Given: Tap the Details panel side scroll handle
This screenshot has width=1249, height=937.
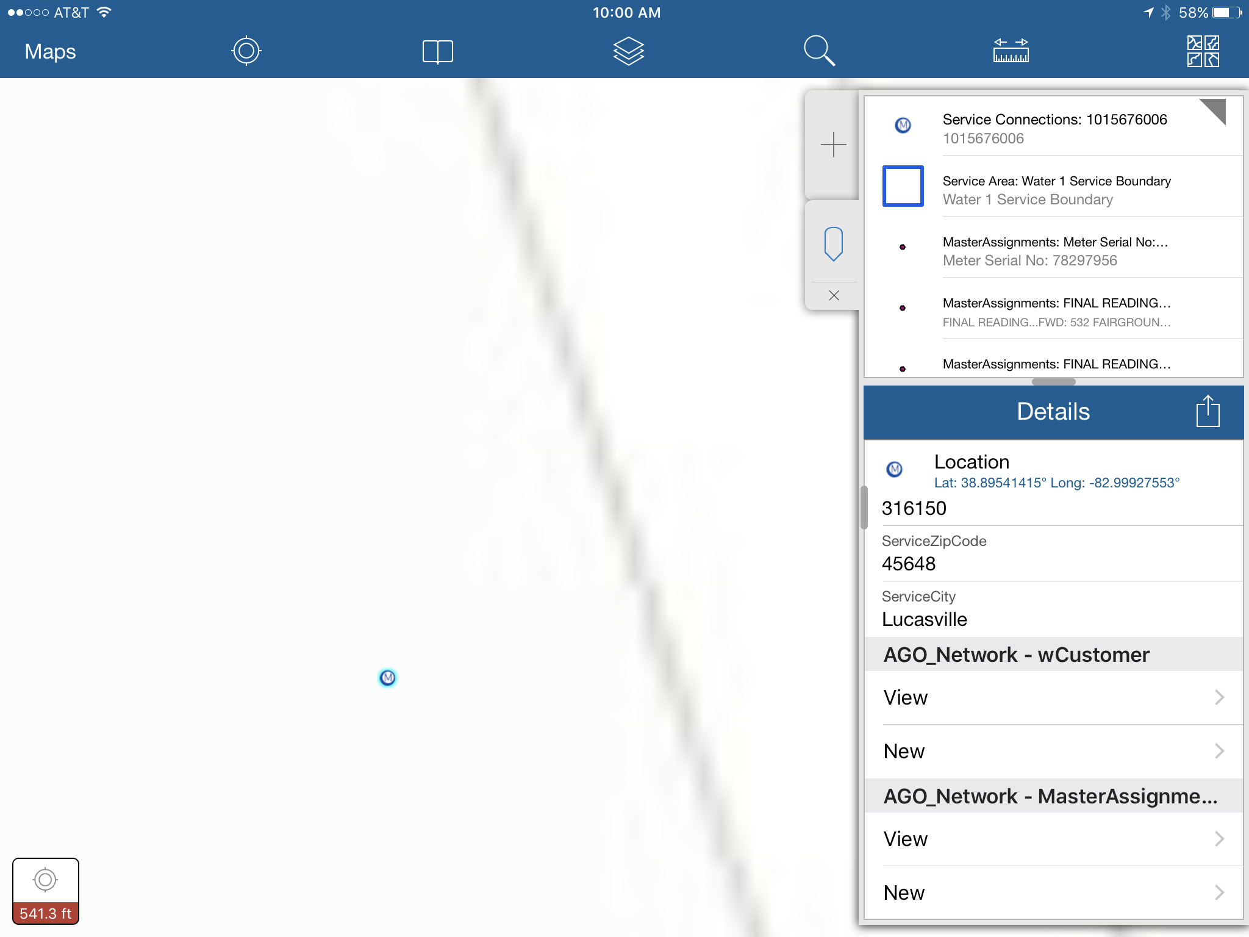Looking at the screenshot, I should (864, 508).
